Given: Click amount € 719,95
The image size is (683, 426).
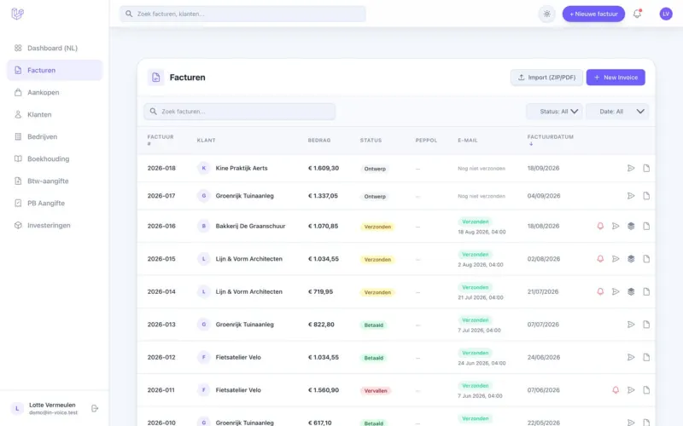Looking at the screenshot, I should [x=320, y=291].
